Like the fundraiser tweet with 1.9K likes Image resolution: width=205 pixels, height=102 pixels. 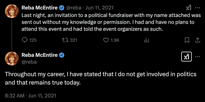click(106, 40)
